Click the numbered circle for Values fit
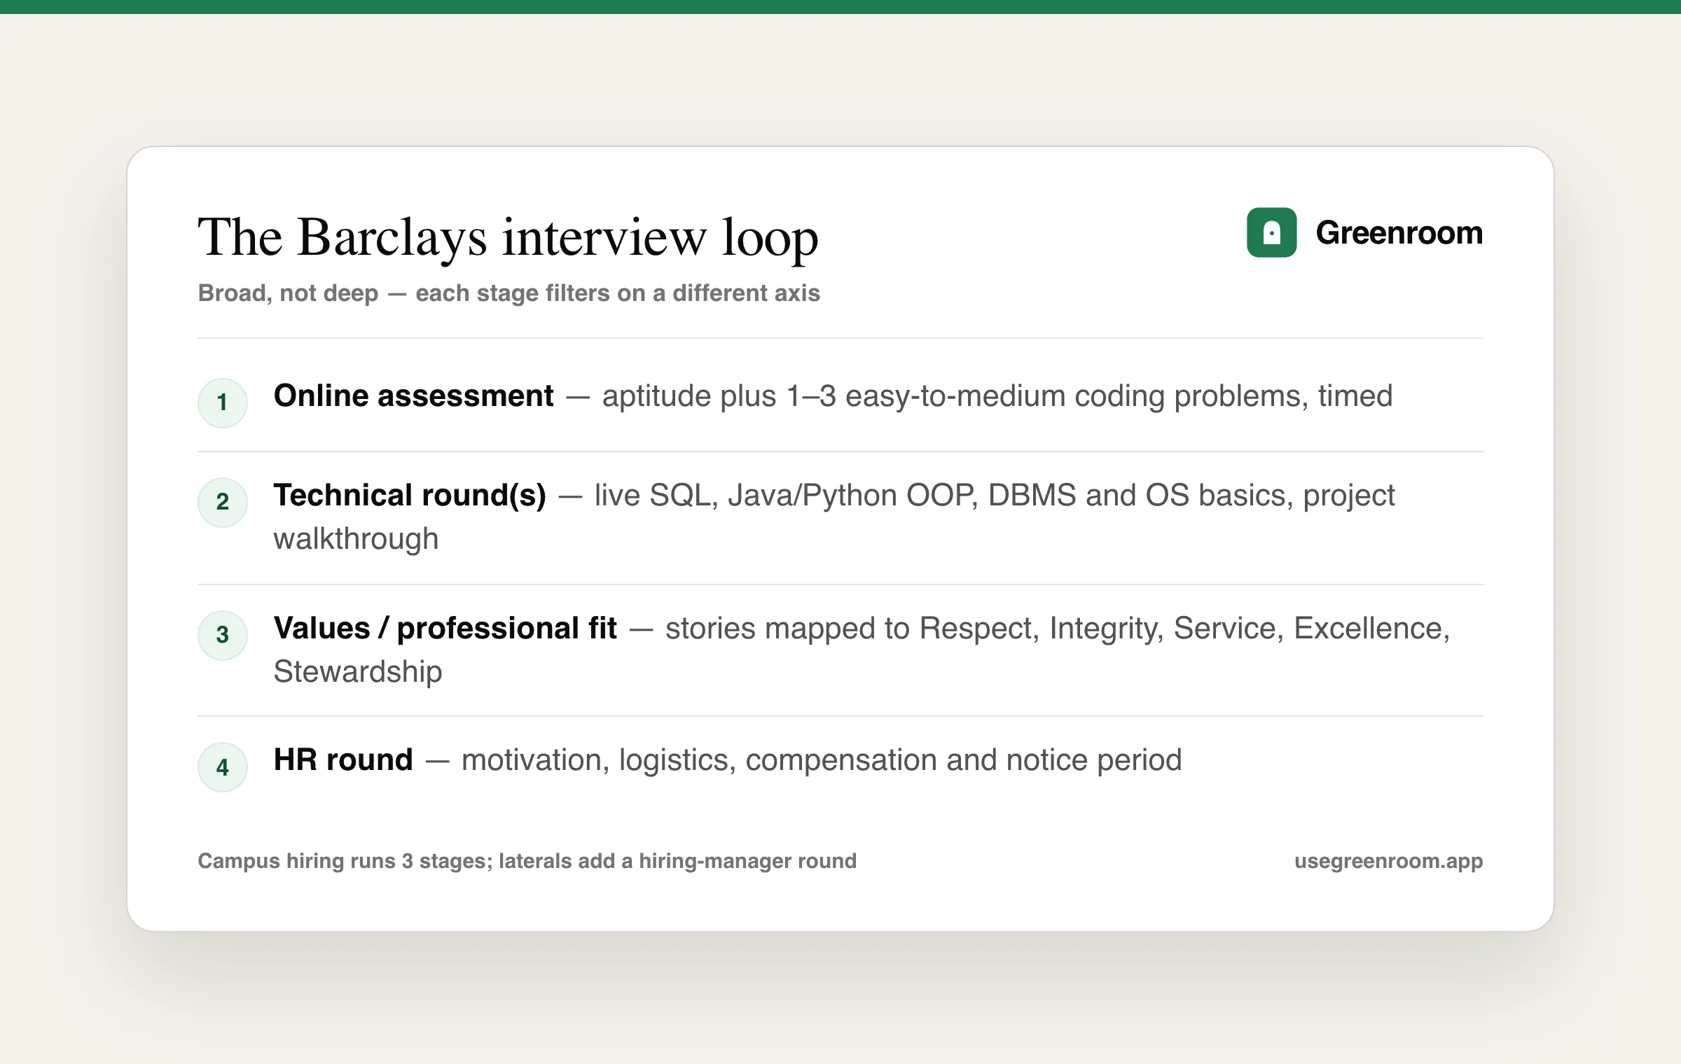 (223, 635)
